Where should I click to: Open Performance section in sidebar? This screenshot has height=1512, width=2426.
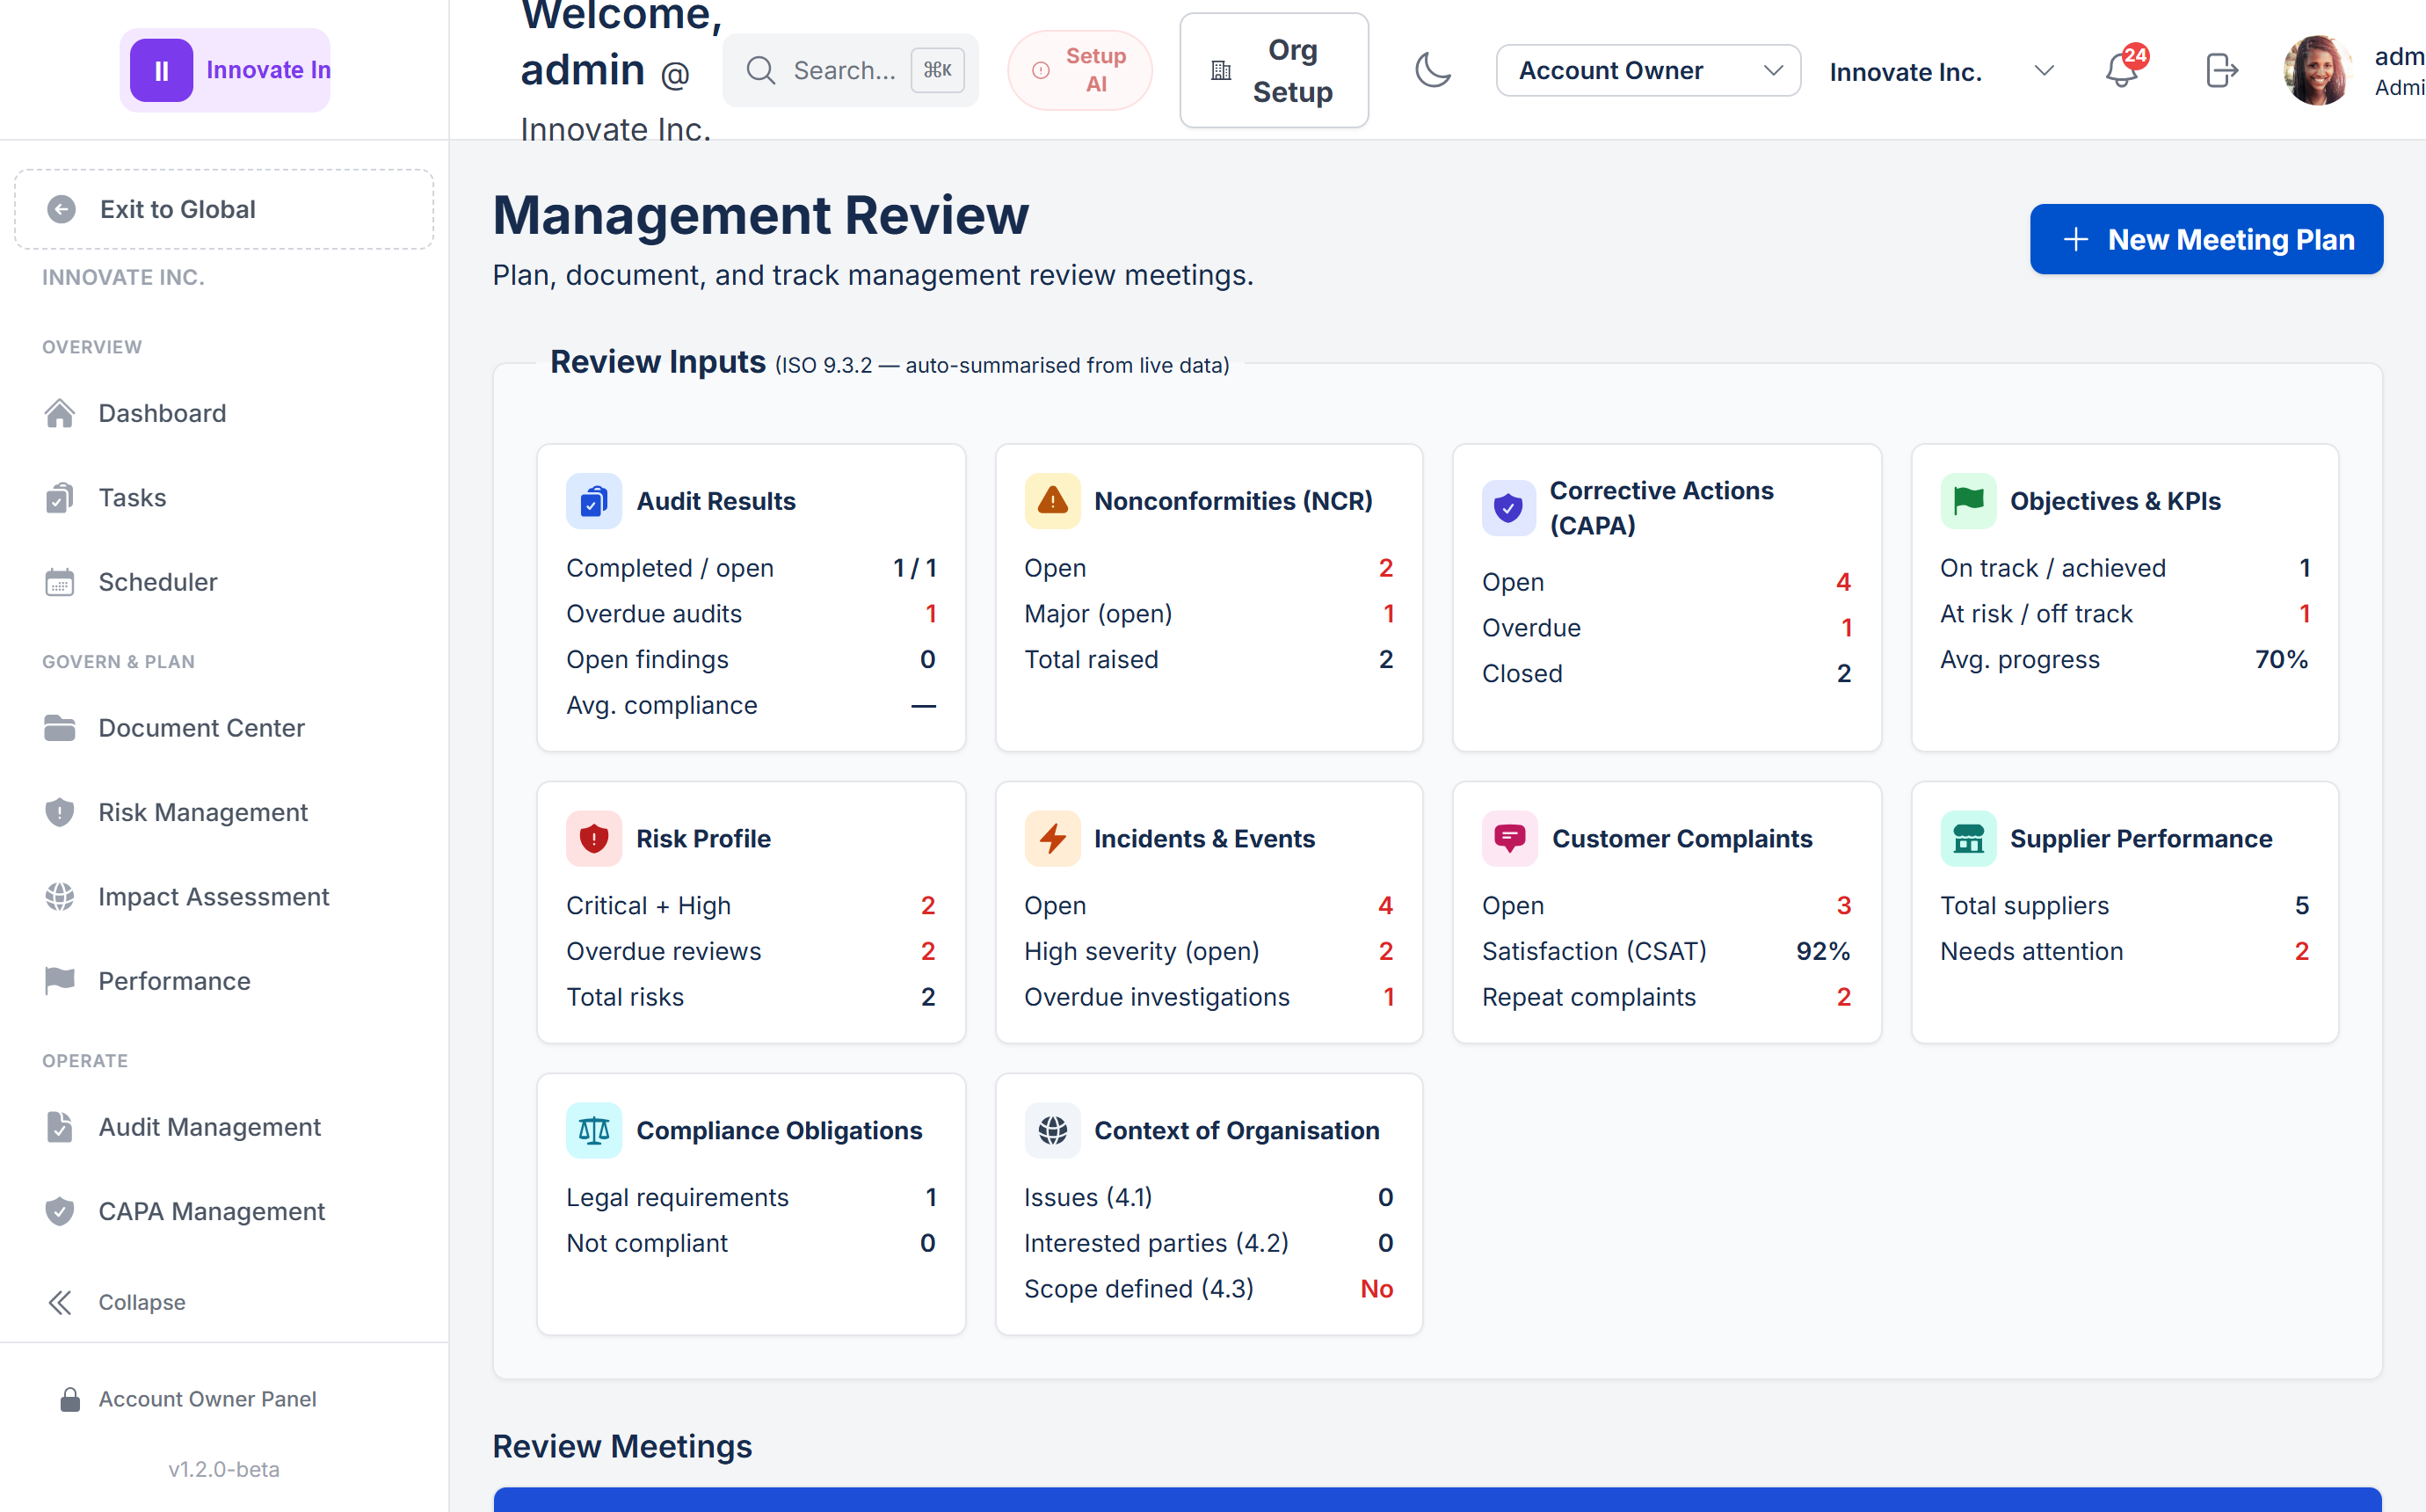pos(224,981)
